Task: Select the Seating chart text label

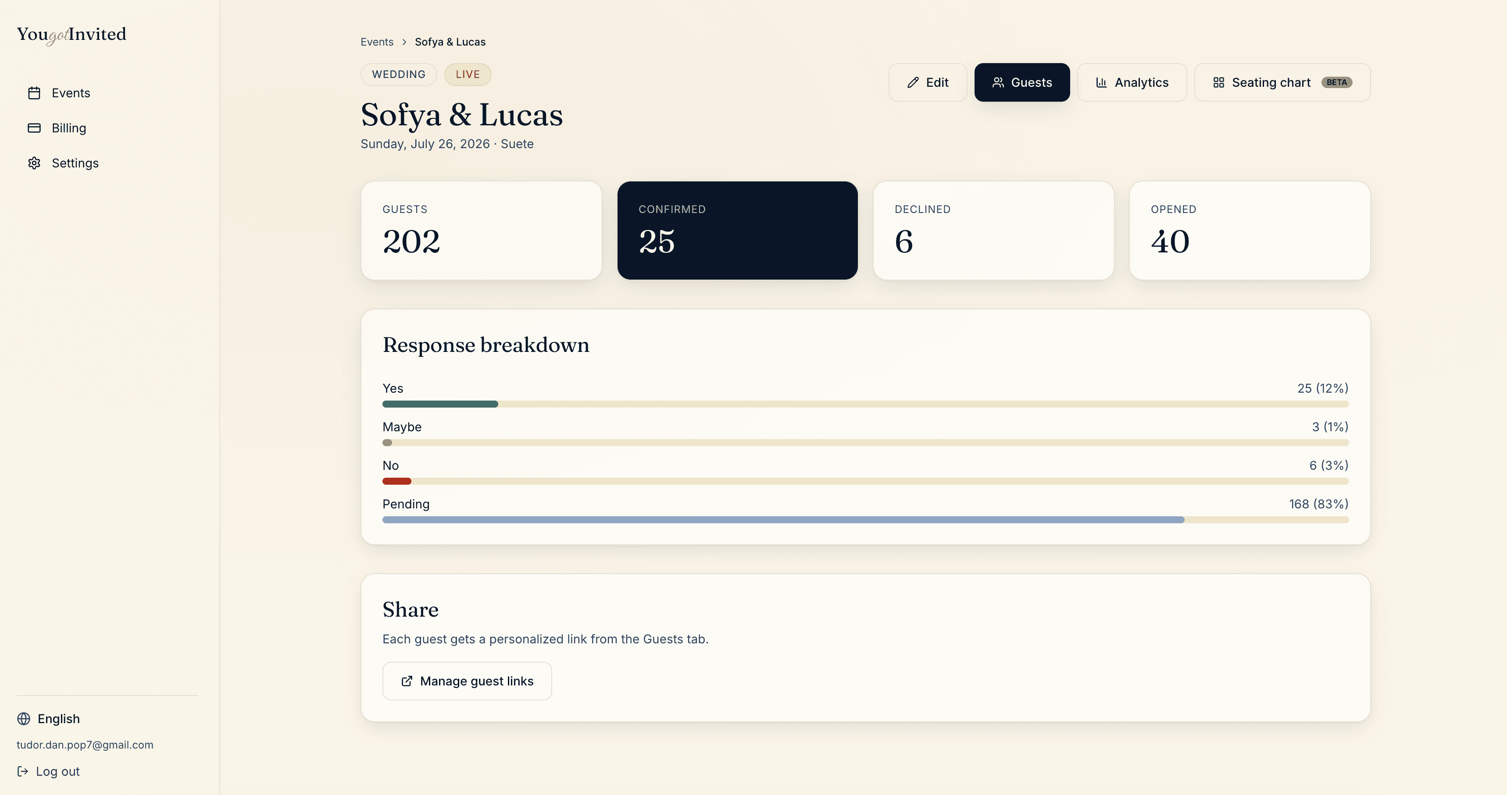Action: [1271, 82]
